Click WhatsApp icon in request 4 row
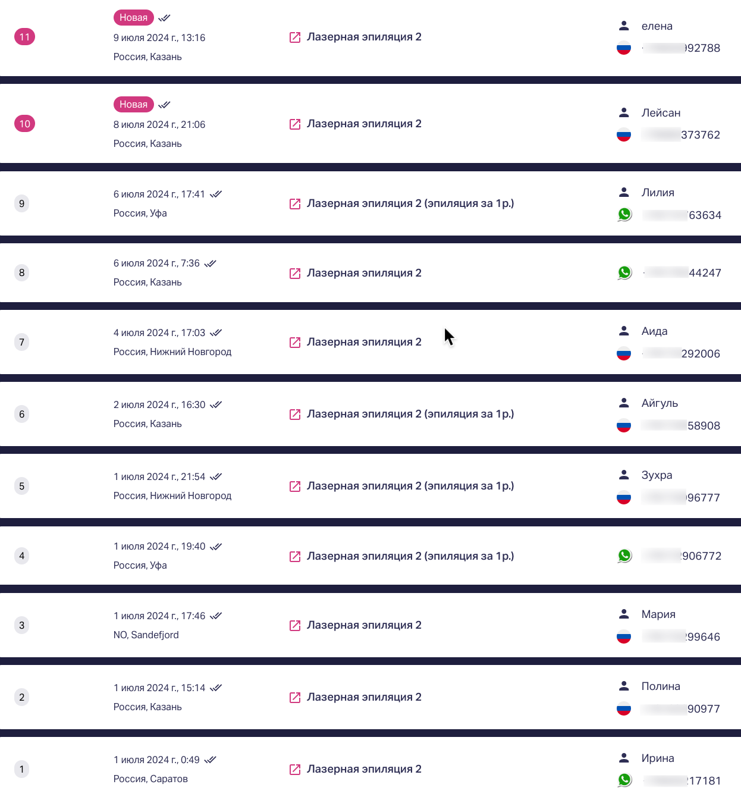741x800 pixels. [624, 556]
